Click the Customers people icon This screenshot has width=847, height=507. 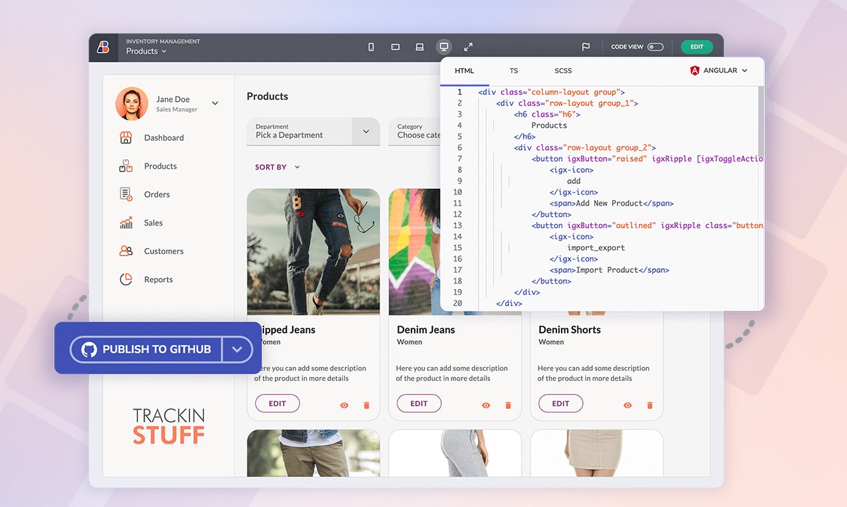pyautogui.click(x=125, y=251)
